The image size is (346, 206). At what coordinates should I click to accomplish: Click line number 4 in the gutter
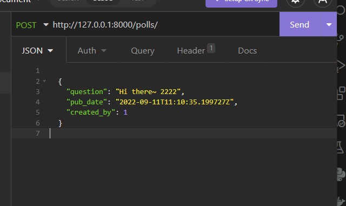pos(38,102)
